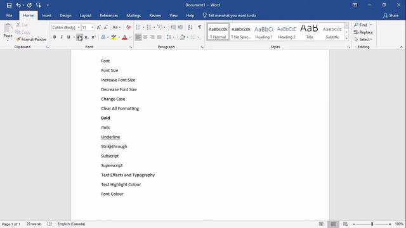Image resolution: width=406 pixels, height=228 pixels.
Task: Open the File tab
Action: point(10,15)
